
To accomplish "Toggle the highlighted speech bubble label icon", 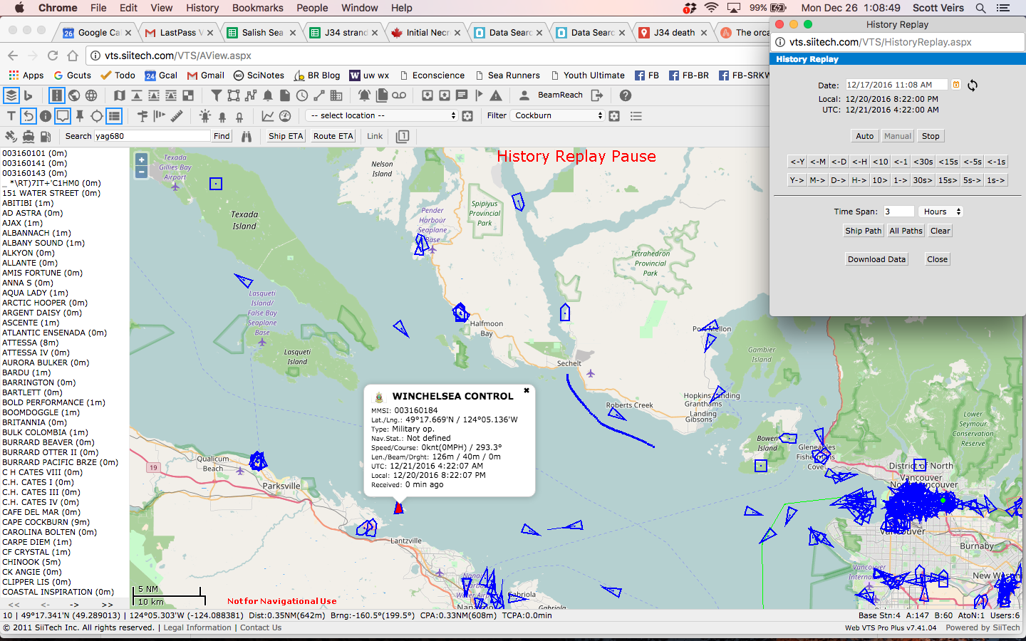I will coord(63,115).
